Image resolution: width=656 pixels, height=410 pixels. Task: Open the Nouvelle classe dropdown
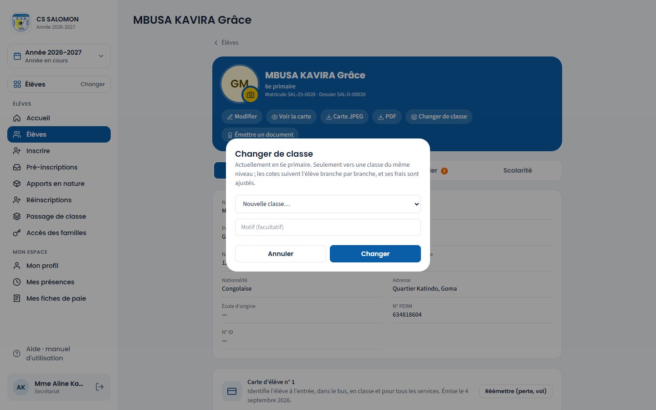(328, 204)
